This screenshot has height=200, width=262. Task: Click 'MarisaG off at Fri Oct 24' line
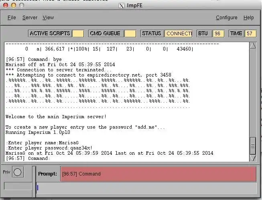coord(60,65)
